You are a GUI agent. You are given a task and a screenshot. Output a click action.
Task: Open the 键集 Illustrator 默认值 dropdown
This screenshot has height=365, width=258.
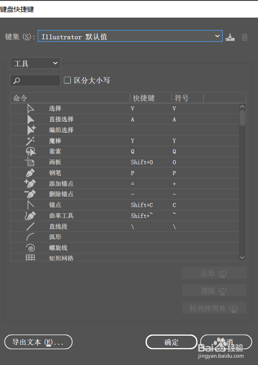pos(130,36)
